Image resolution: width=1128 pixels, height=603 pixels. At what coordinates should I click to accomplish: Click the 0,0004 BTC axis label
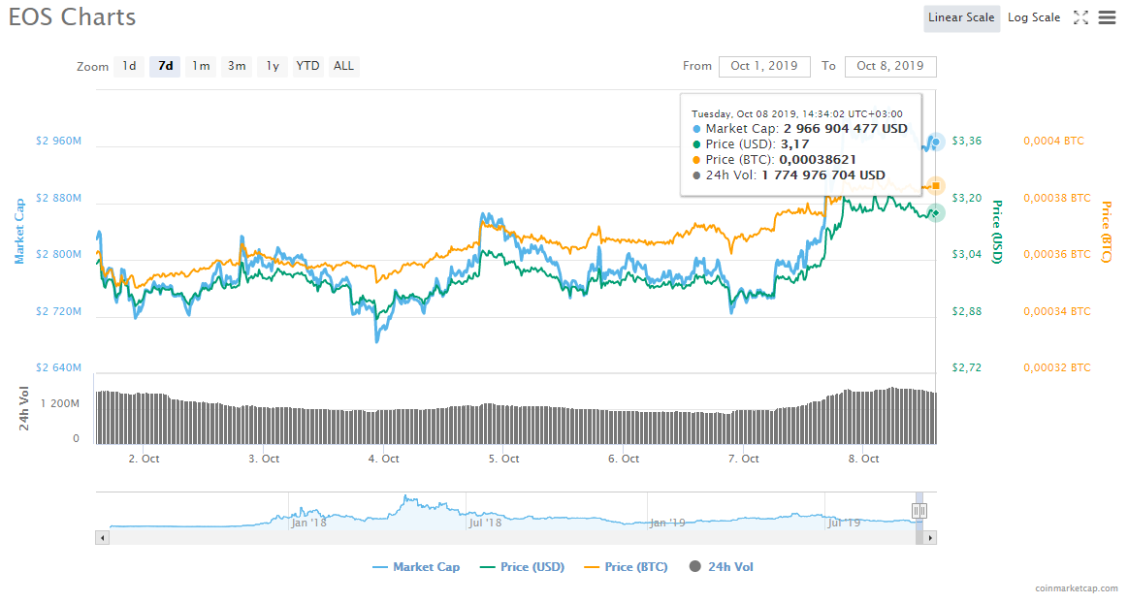[1054, 141]
